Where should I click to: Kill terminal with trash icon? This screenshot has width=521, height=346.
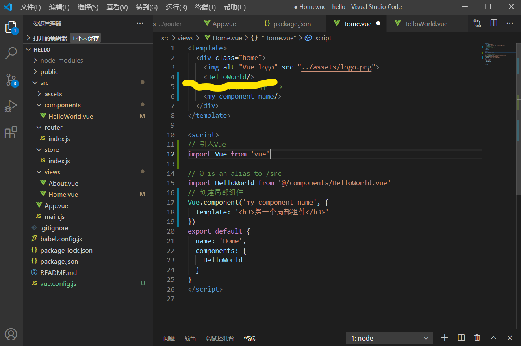pyautogui.click(x=477, y=338)
